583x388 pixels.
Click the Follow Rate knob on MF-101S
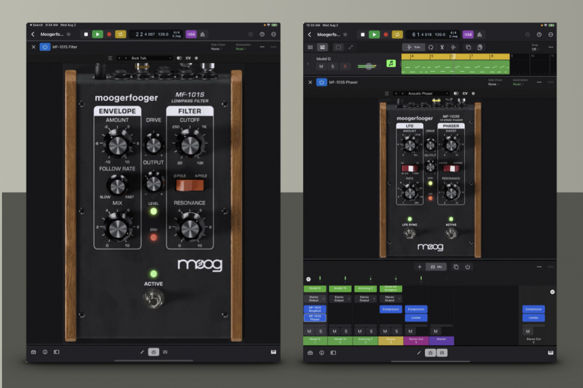point(117,186)
